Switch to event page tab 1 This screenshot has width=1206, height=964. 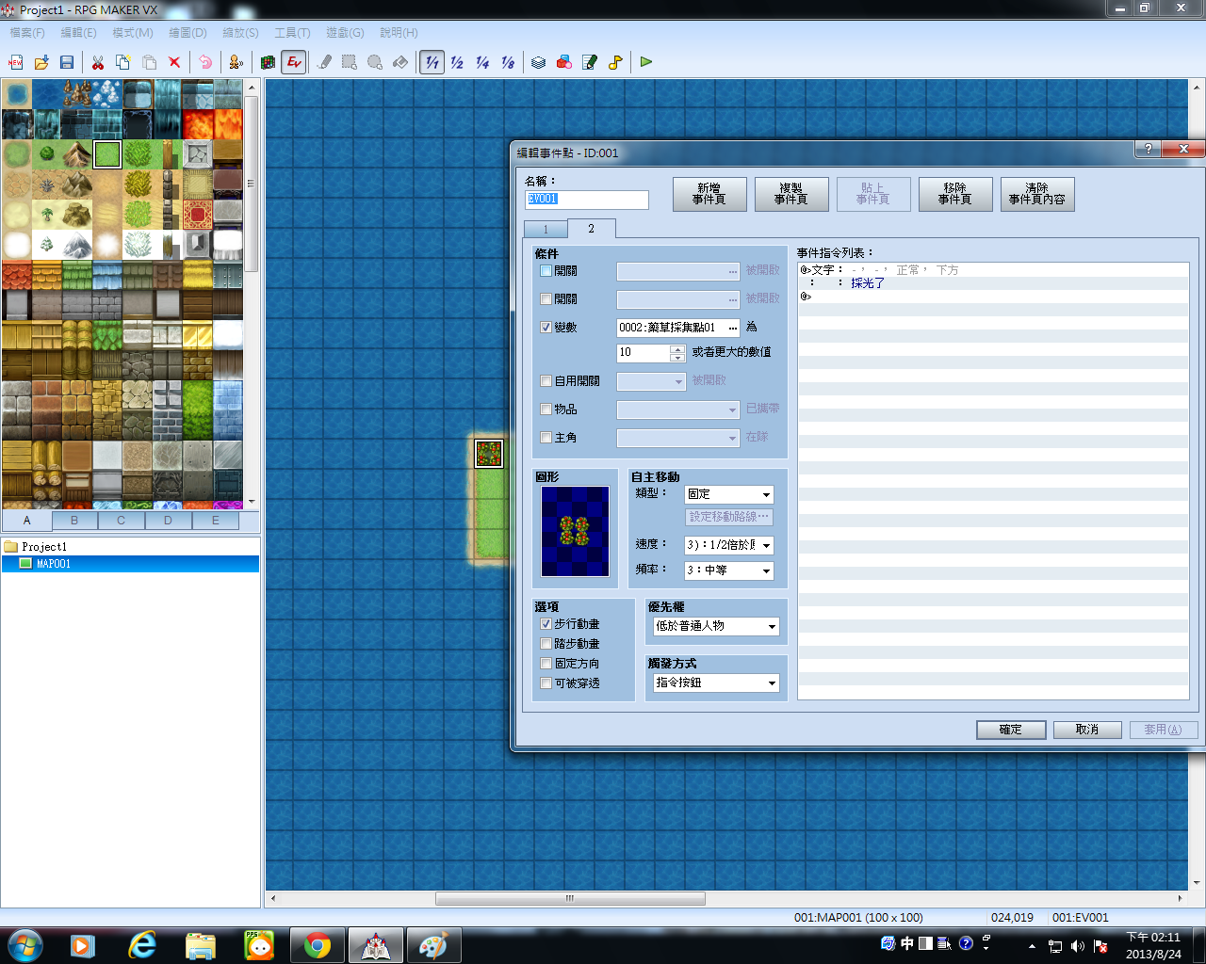(546, 229)
